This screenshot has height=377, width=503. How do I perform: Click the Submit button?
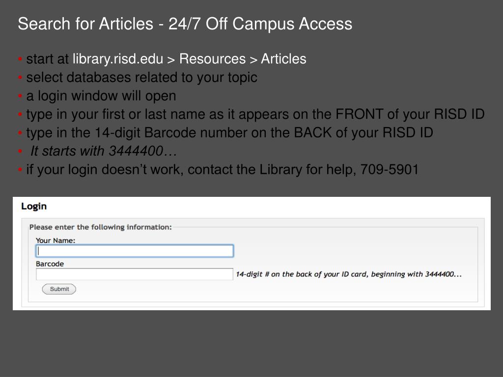pyautogui.click(x=59, y=289)
